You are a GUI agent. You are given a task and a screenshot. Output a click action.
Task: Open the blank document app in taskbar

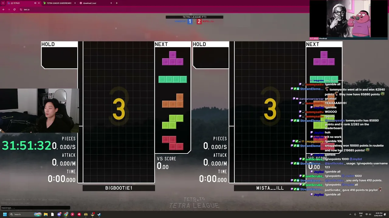tap(52, 214)
